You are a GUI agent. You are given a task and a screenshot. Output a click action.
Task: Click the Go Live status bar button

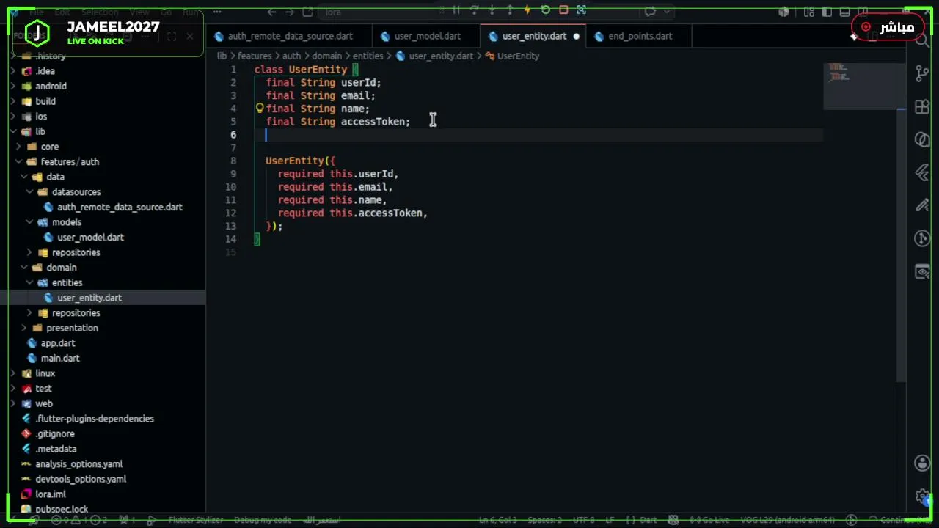709,520
